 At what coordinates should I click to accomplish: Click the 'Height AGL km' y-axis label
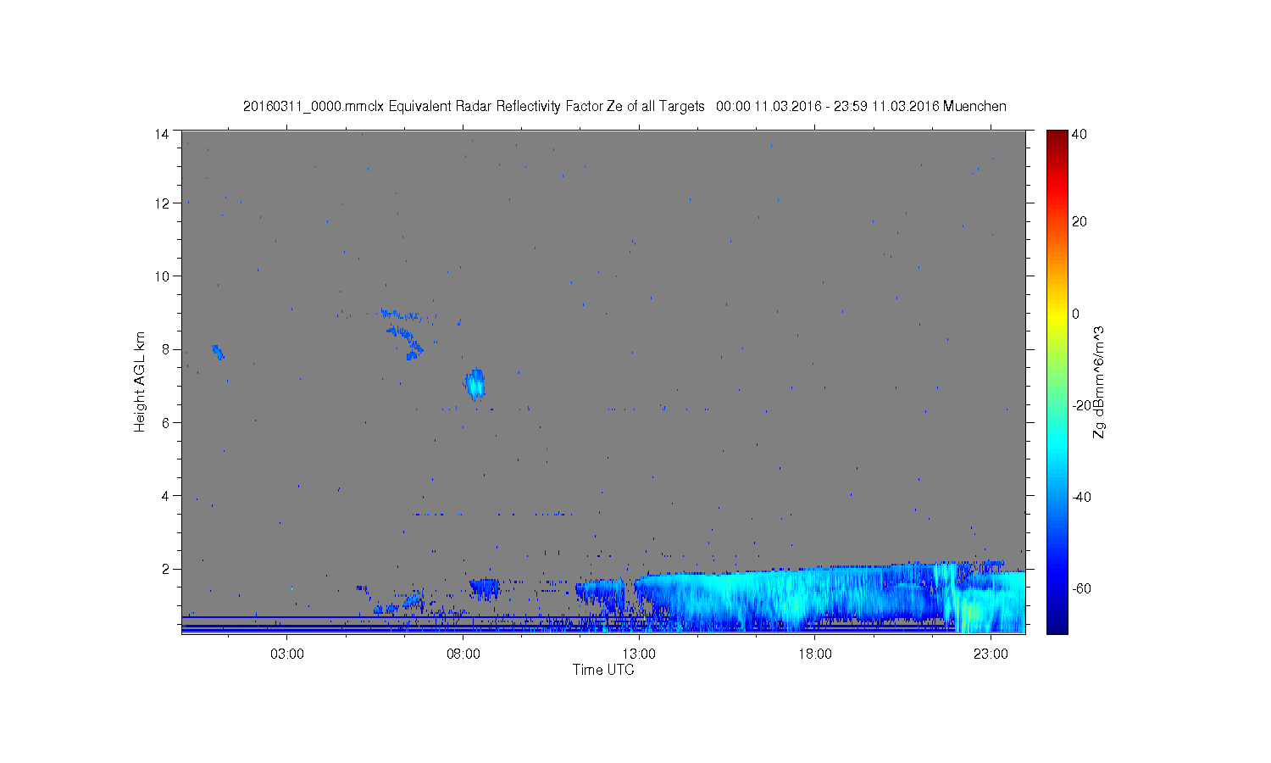coord(139,381)
